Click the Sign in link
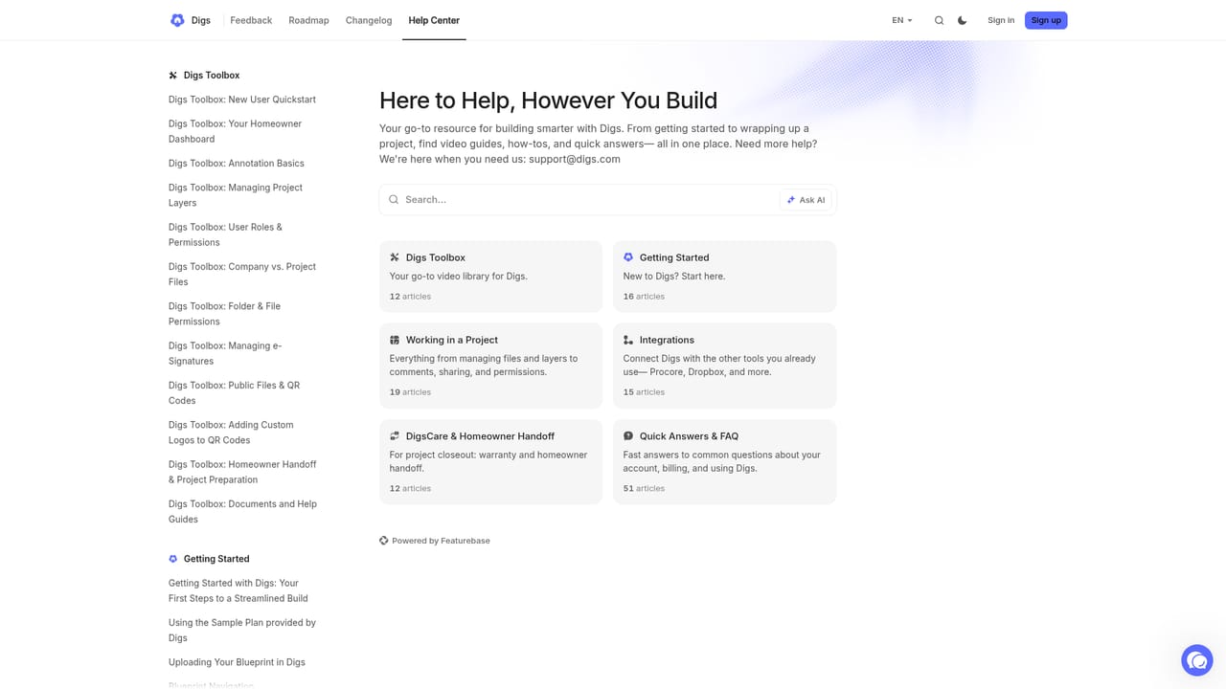This screenshot has width=1226, height=689. coord(1001,20)
